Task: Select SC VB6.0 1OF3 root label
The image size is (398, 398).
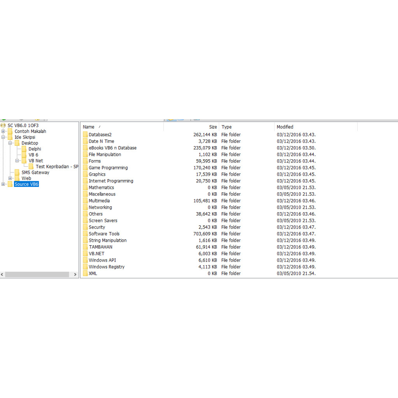Action: tap(23, 126)
